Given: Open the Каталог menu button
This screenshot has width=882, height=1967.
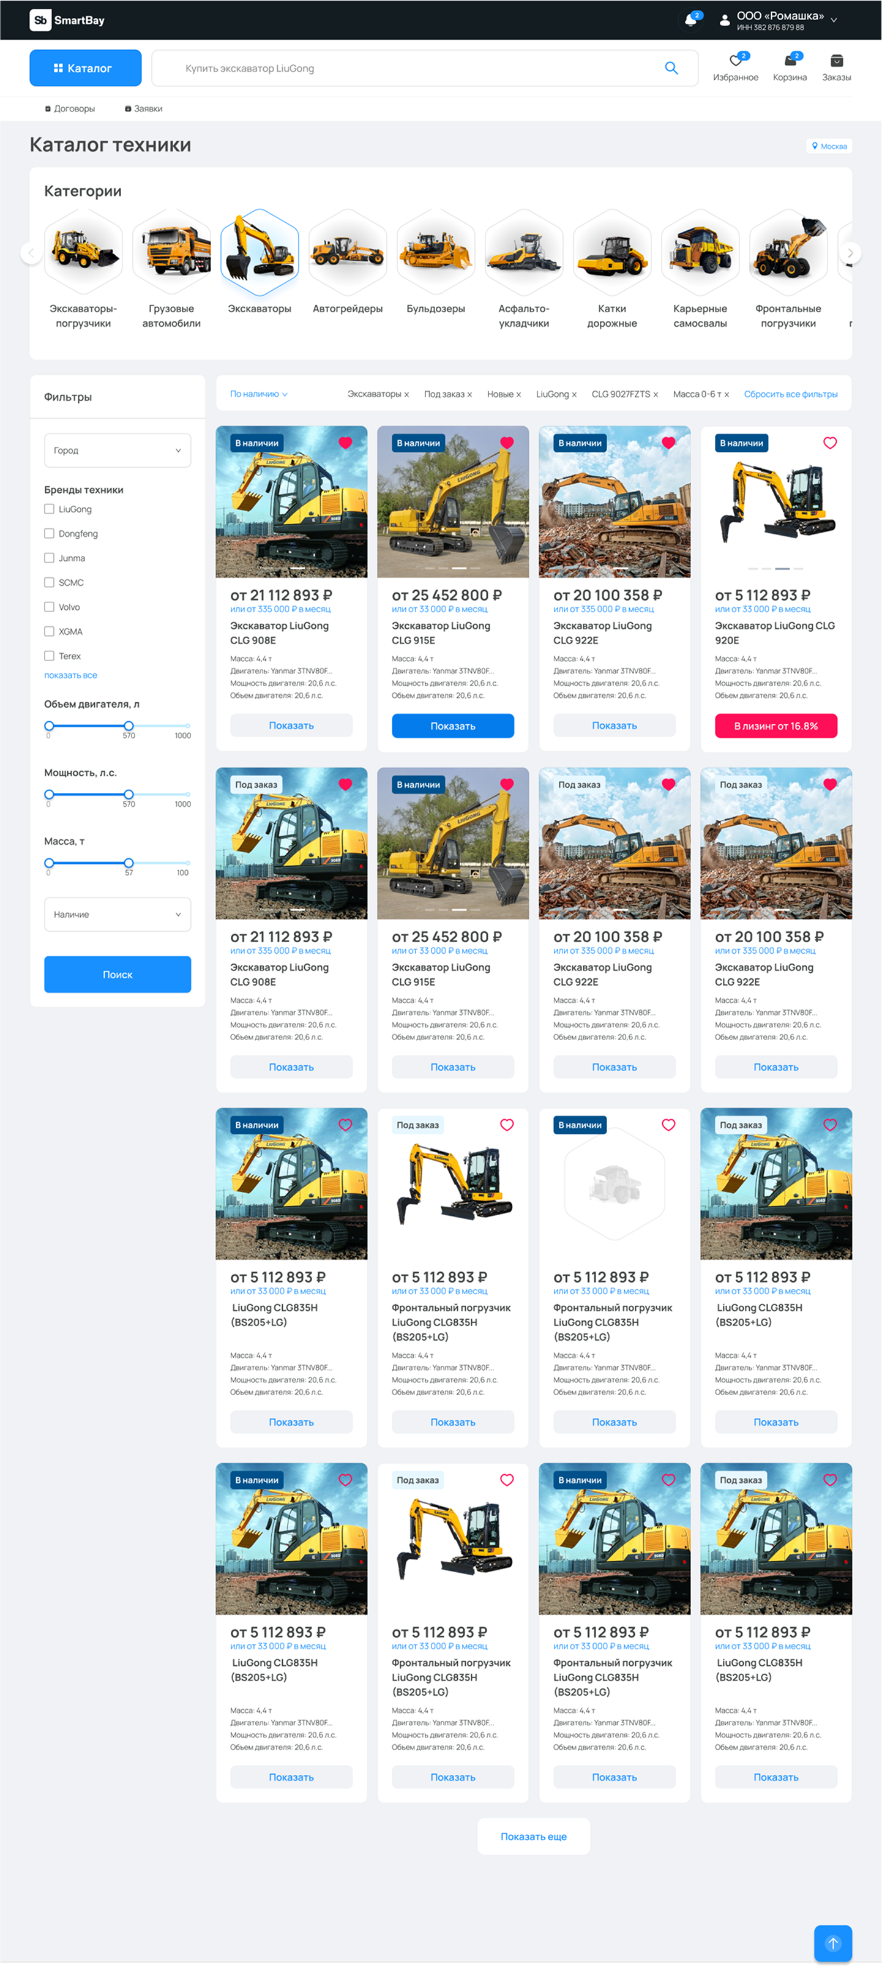Looking at the screenshot, I should click(x=86, y=68).
